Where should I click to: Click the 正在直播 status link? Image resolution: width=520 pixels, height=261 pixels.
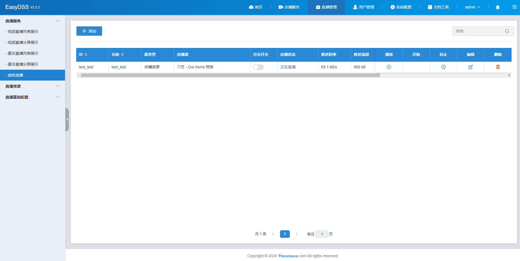[288, 67]
